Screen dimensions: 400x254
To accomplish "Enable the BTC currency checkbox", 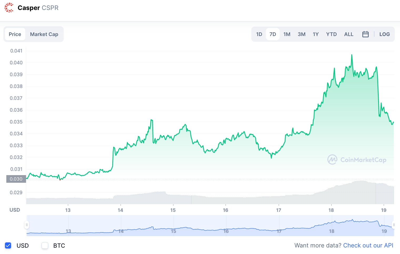I will [x=45, y=245].
